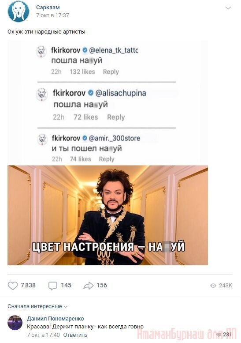Open the Сначала интересные sorting dropdown
Viewport: 241px width, 343px height.
(x=37, y=306)
